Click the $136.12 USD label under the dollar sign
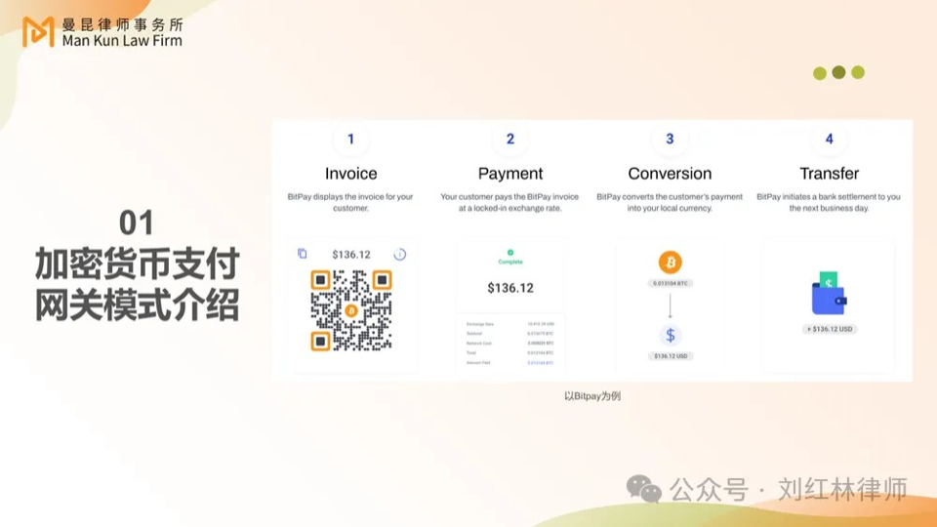The width and height of the screenshot is (937, 527). (670, 356)
